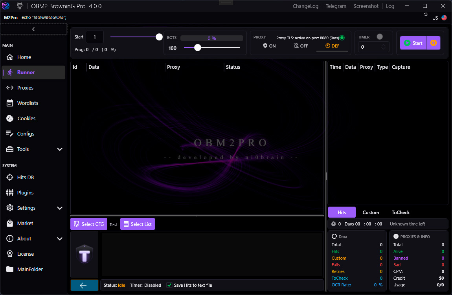Click the stopwatch icon beside Days counter
This screenshot has width=452, height=295.
[334, 224]
